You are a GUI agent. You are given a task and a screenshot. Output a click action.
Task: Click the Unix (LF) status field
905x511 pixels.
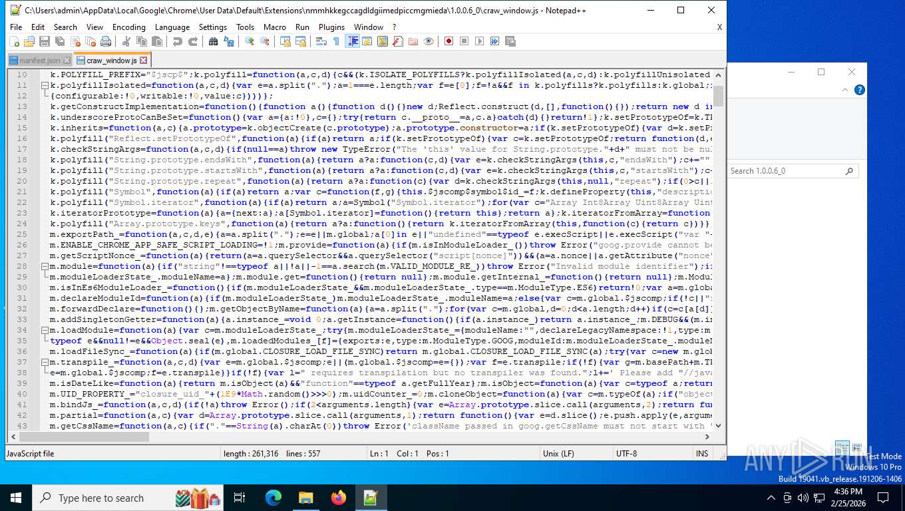(x=575, y=453)
